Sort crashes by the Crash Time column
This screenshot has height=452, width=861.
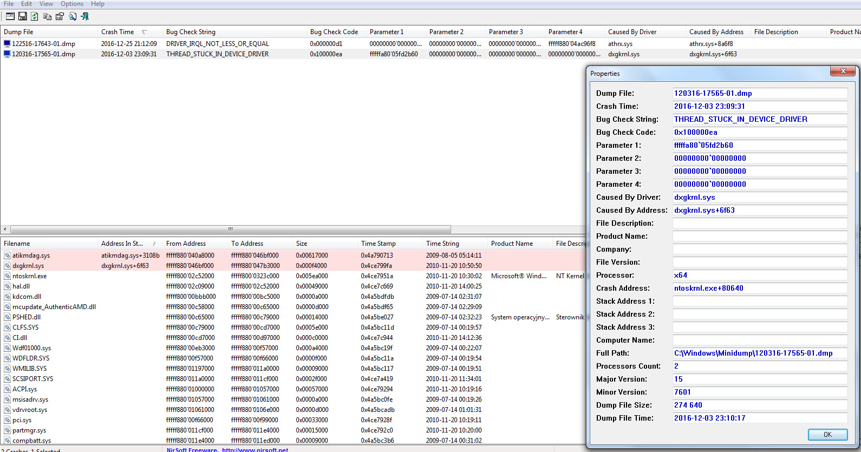click(130, 32)
